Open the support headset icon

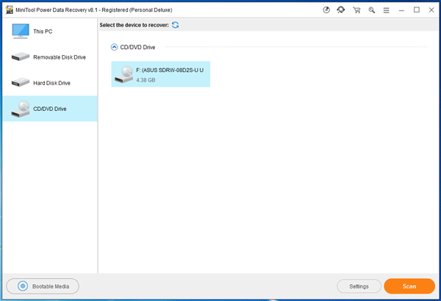coord(341,10)
